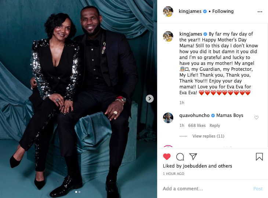The image size is (268, 198).
Task: Save the post with the bookmark icon
Action: click(x=259, y=157)
